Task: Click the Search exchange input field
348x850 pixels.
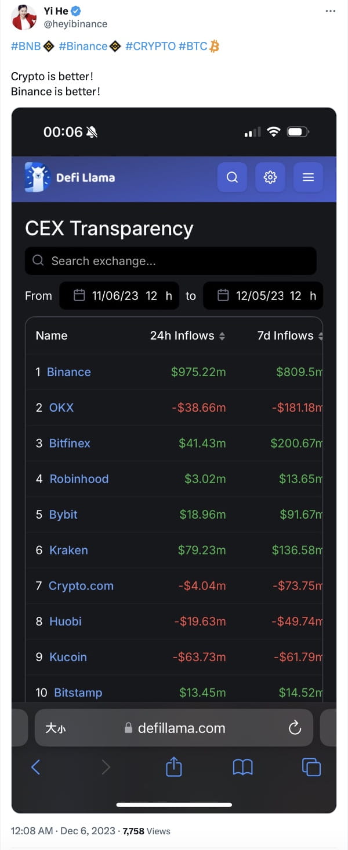Action: [171, 260]
